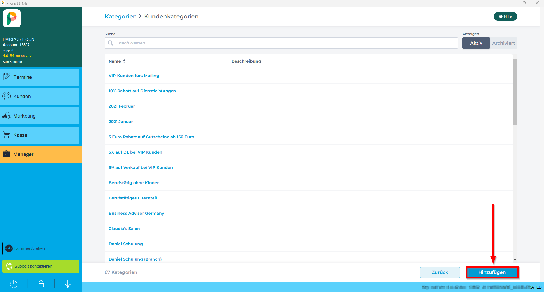Click Support kontaktieren button
Image resolution: width=544 pixels, height=292 pixels.
point(41,266)
